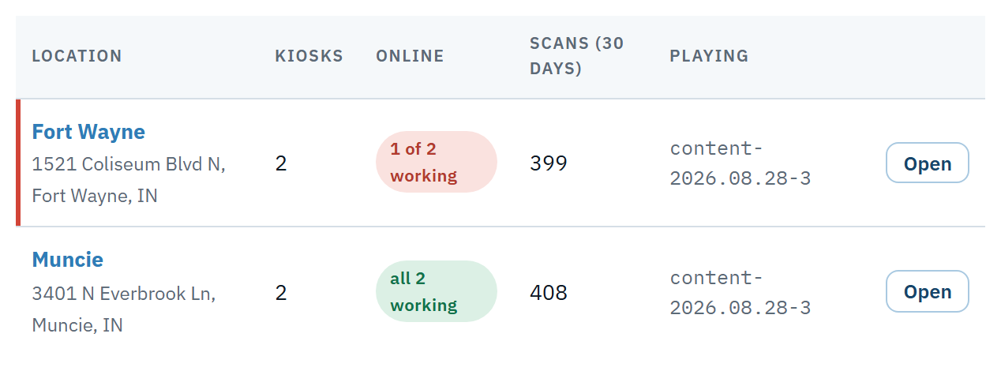Select the 'all 2 working' status badge
Viewport: 1001px width, 371px height.
pos(437,291)
